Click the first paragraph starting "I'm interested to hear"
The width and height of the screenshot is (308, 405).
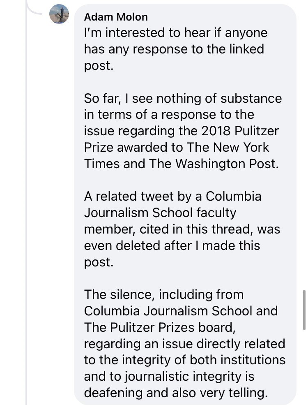coord(176,49)
